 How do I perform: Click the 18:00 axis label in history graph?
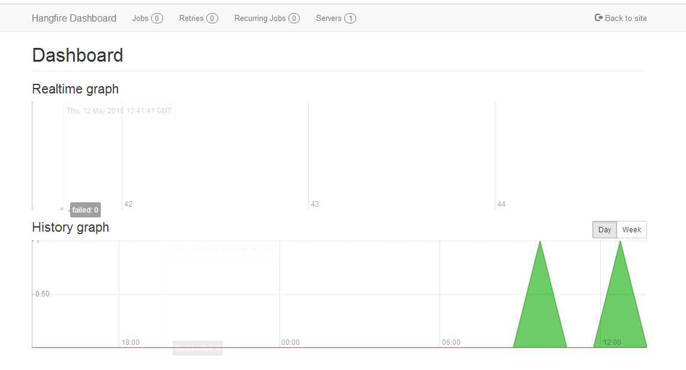(130, 342)
